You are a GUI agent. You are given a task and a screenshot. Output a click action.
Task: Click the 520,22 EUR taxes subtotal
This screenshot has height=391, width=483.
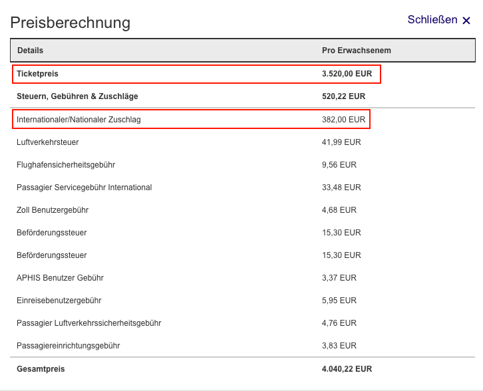click(x=343, y=96)
